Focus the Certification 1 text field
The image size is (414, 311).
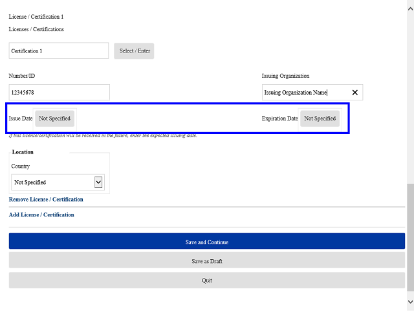click(59, 51)
